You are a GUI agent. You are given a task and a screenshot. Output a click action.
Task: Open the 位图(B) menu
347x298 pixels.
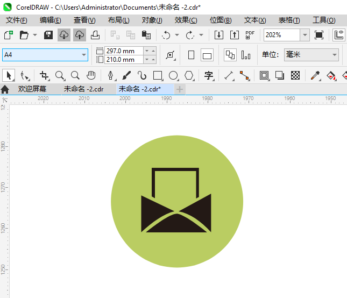point(221,20)
